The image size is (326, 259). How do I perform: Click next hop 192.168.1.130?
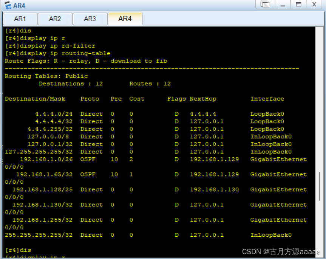pos(214,190)
